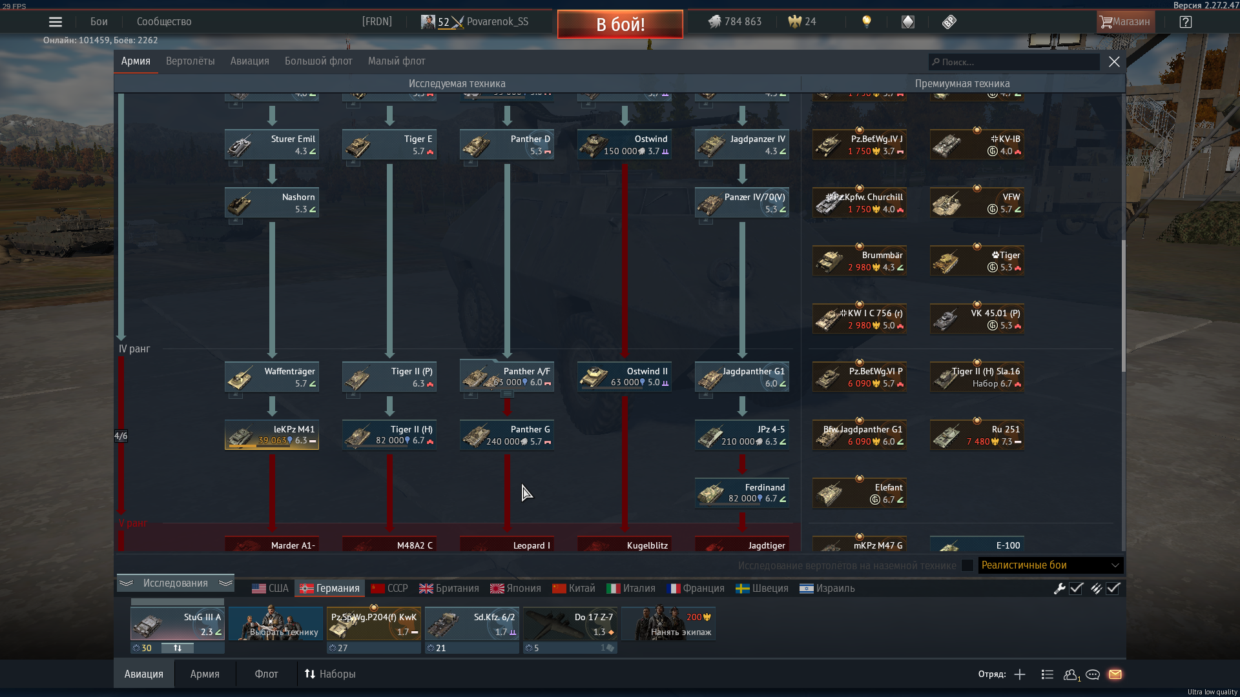This screenshot has width=1240, height=697.
Task: Select the premium Ru 251 tank card
Action: 977,436
